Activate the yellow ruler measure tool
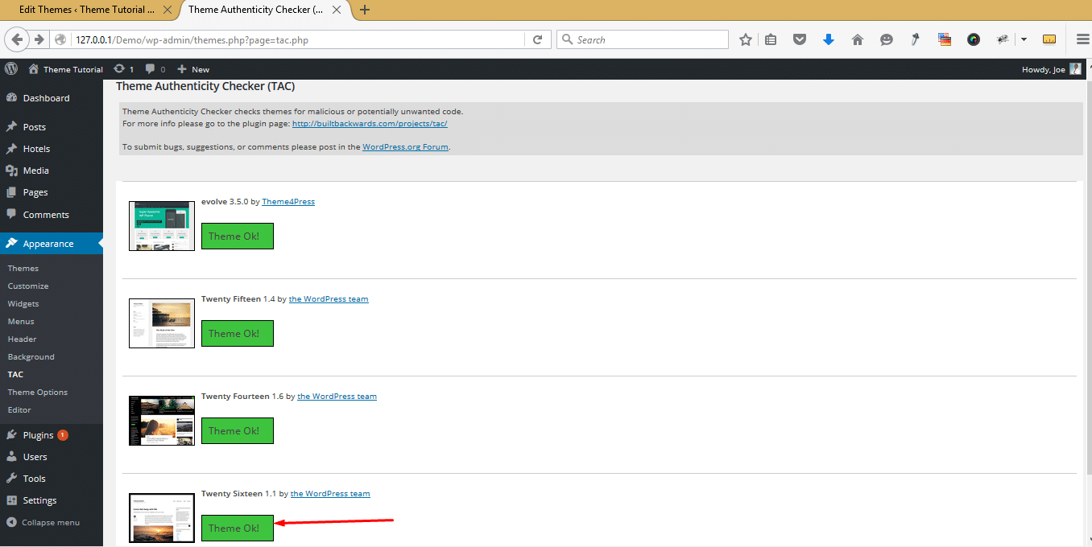The height and width of the screenshot is (547, 1092). tap(1049, 39)
